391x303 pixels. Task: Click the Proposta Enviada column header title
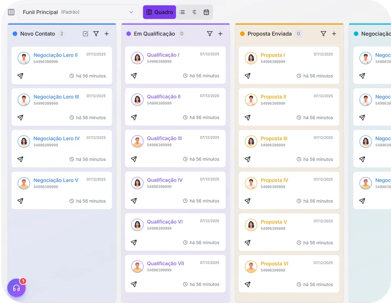pos(270,34)
